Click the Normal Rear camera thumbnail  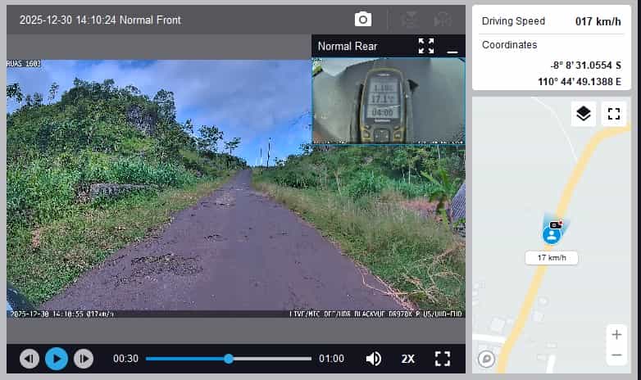(x=388, y=100)
